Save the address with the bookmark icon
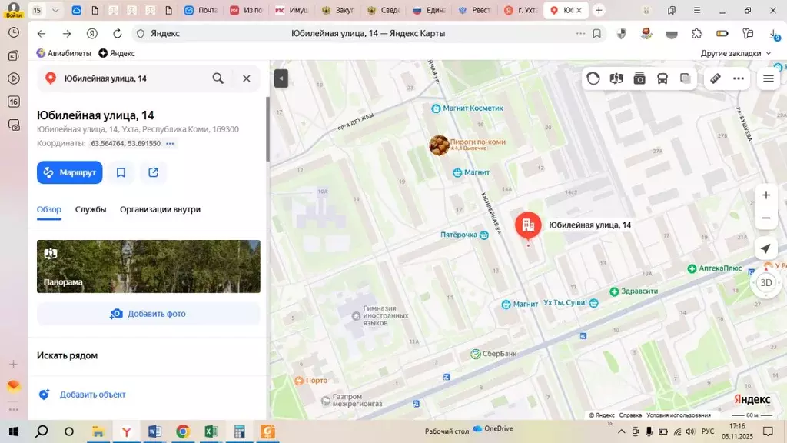The height and width of the screenshot is (443, 787). pos(121,172)
